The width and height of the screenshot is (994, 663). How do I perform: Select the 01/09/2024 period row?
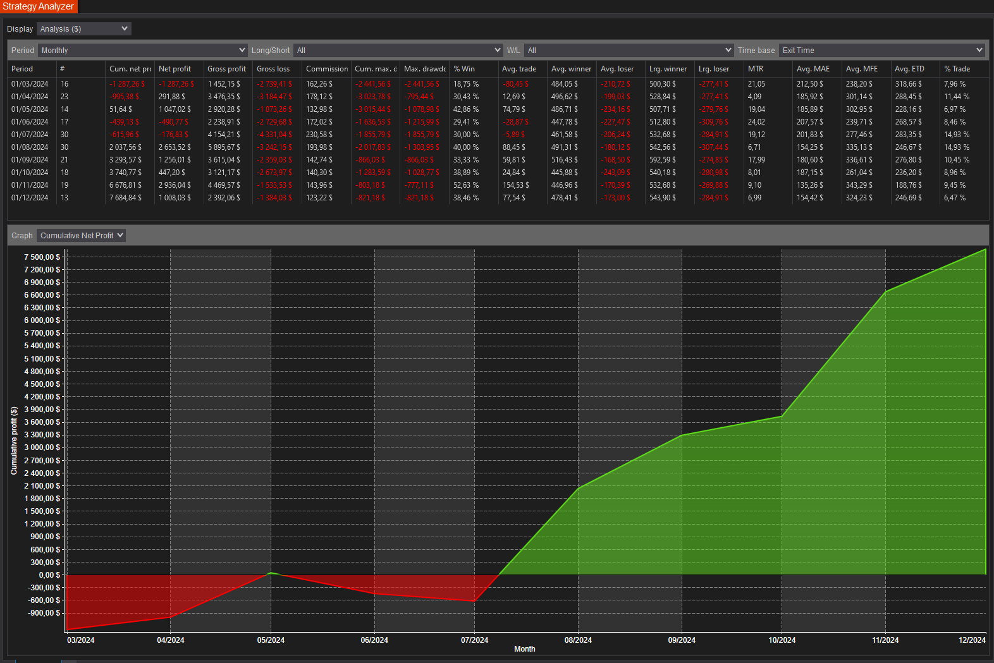click(x=498, y=160)
